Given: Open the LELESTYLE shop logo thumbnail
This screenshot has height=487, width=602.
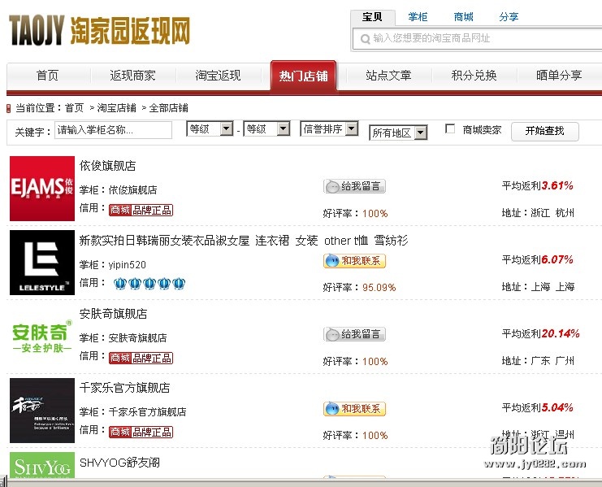Looking at the screenshot, I should click(42, 263).
